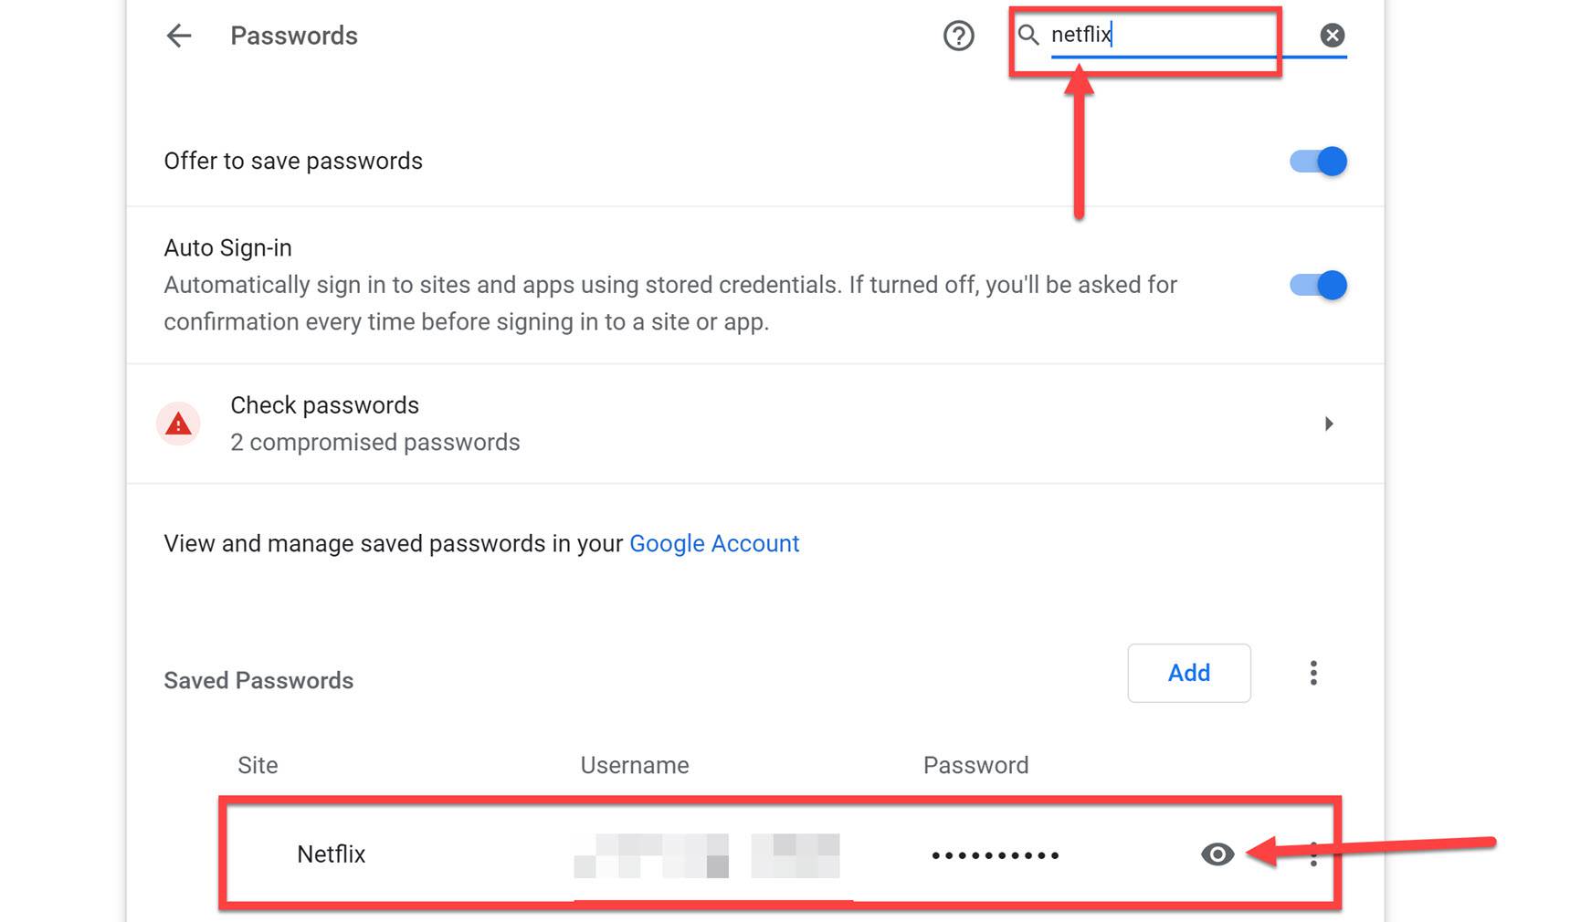
Task: Select the Netflix site entry
Action: click(x=331, y=854)
